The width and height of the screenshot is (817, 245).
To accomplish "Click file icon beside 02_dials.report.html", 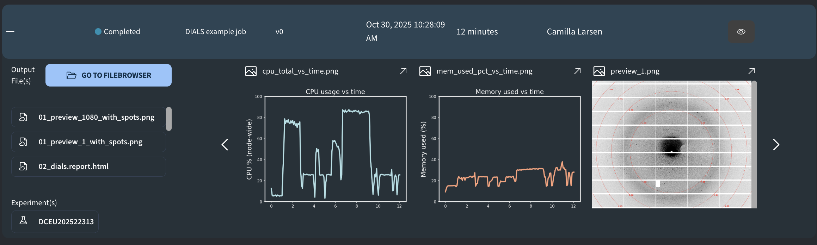I will click(x=23, y=167).
